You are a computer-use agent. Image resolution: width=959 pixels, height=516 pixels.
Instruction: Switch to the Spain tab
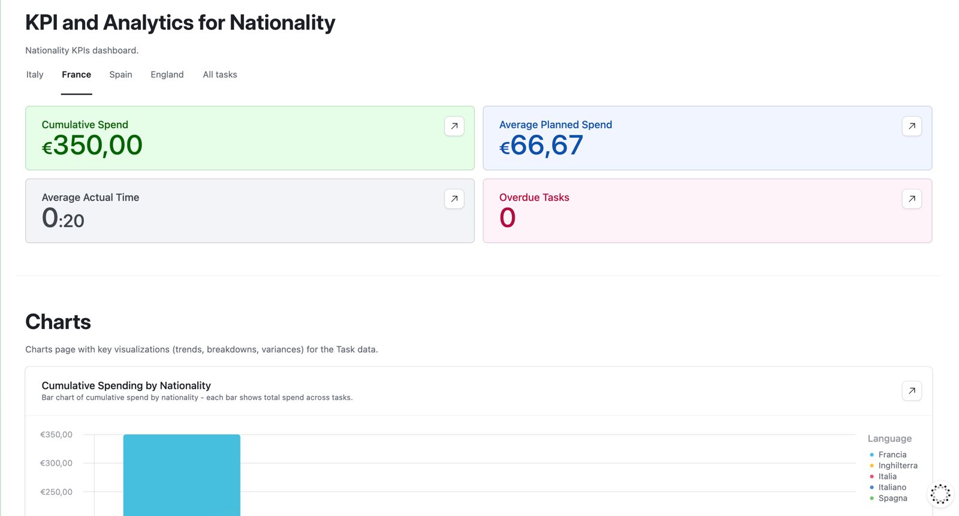120,75
